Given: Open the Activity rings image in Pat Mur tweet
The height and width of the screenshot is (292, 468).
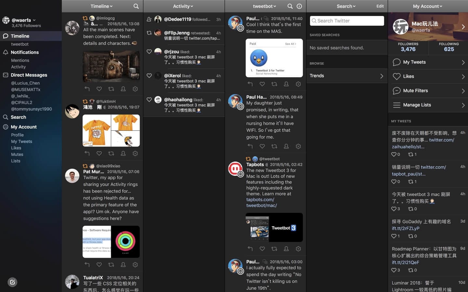Looking at the screenshot, I should [x=125, y=242].
